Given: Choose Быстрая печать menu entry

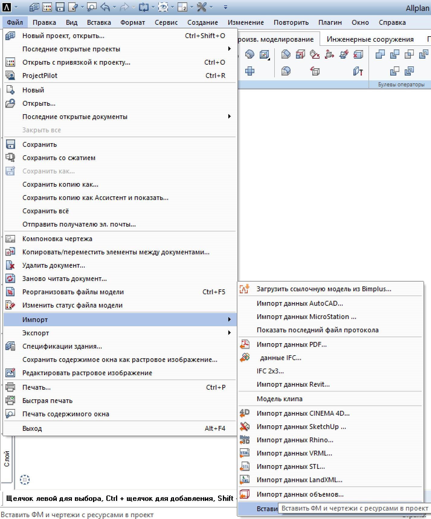Looking at the screenshot, I should pyautogui.click(x=120, y=401).
